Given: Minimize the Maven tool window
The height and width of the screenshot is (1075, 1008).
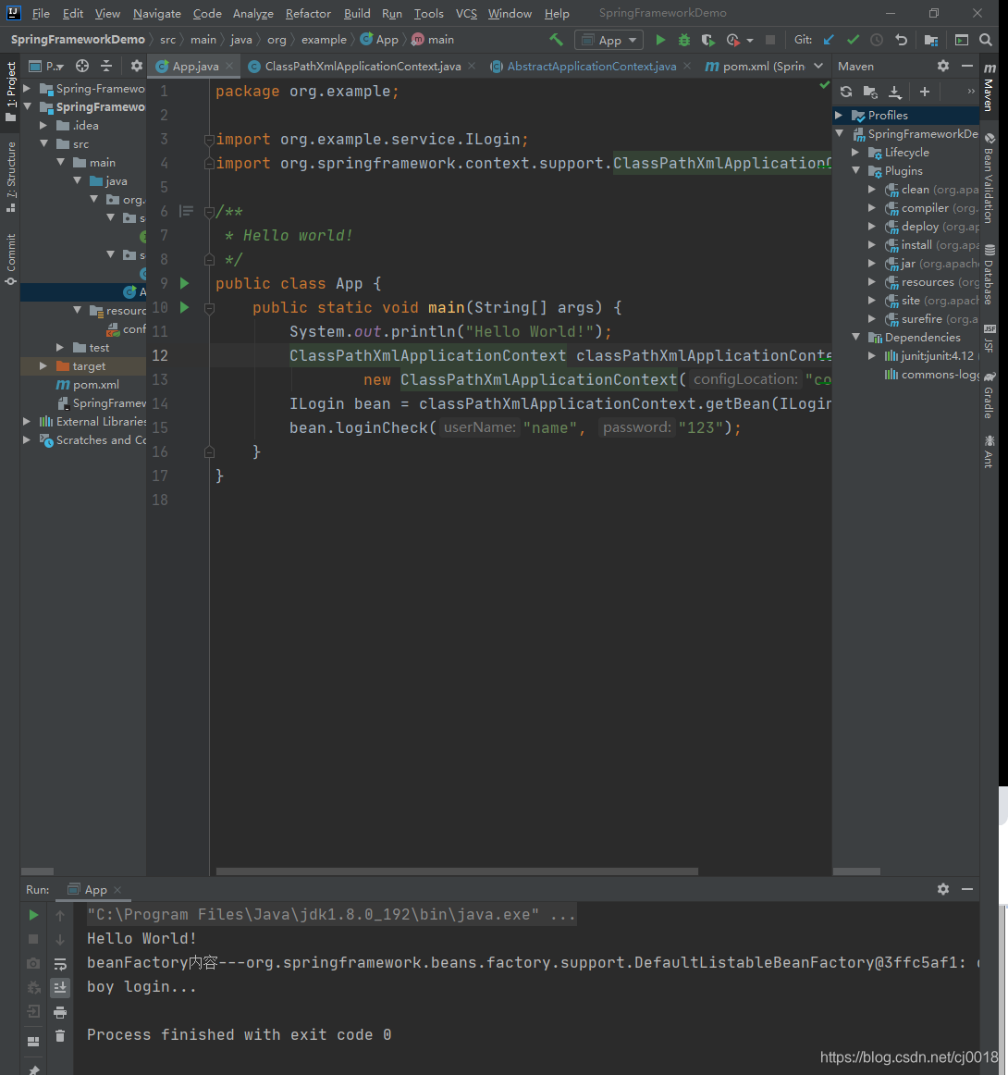Looking at the screenshot, I should (x=967, y=66).
